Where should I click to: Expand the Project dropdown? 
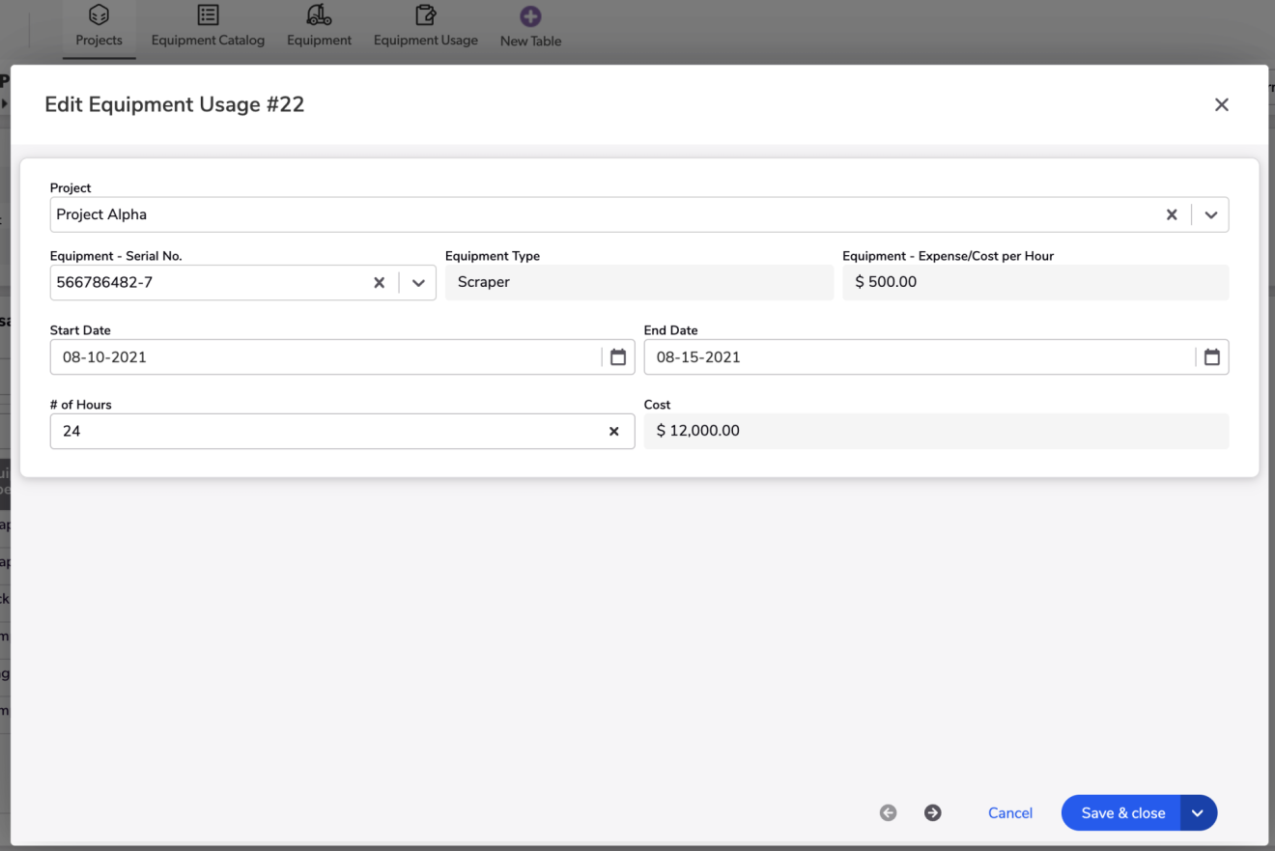(x=1210, y=214)
